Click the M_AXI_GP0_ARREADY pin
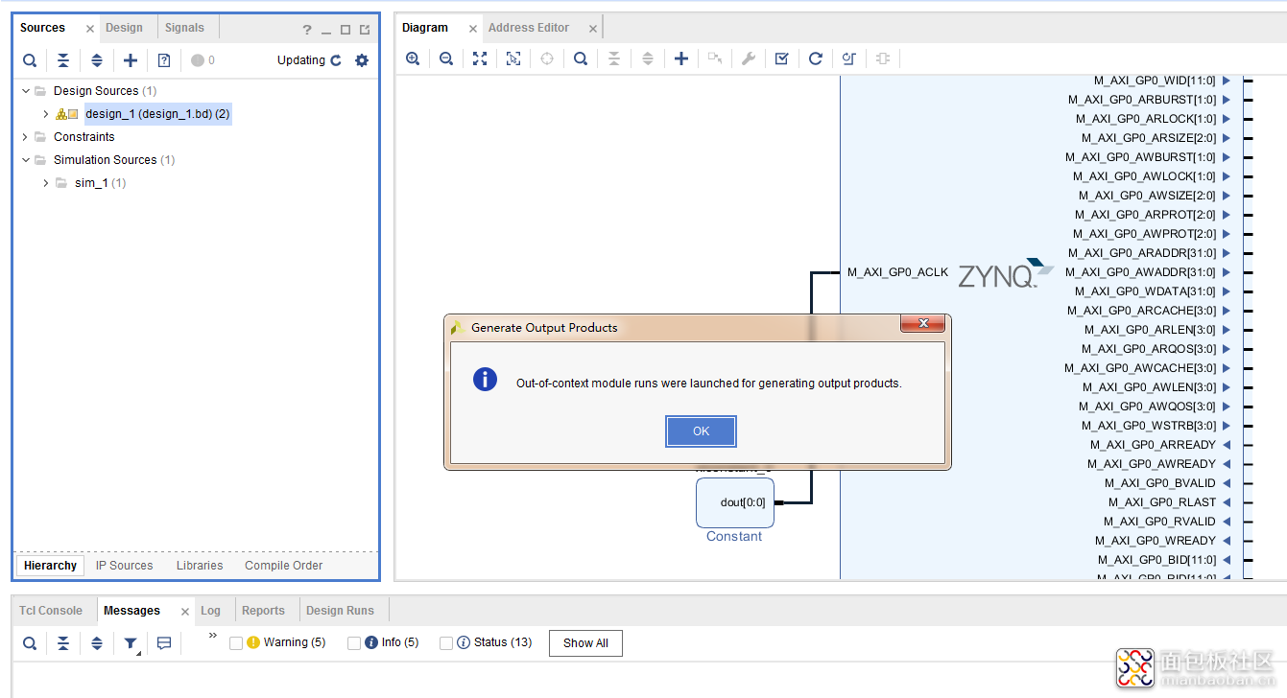Image resolution: width=1287 pixels, height=698 pixels. click(x=1153, y=445)
